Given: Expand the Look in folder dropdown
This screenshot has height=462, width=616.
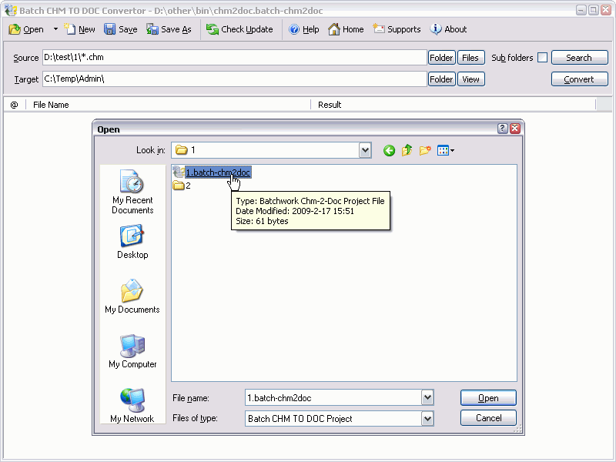Looking at the screenshot, I should pyautogui.click(x=365, y=150).
